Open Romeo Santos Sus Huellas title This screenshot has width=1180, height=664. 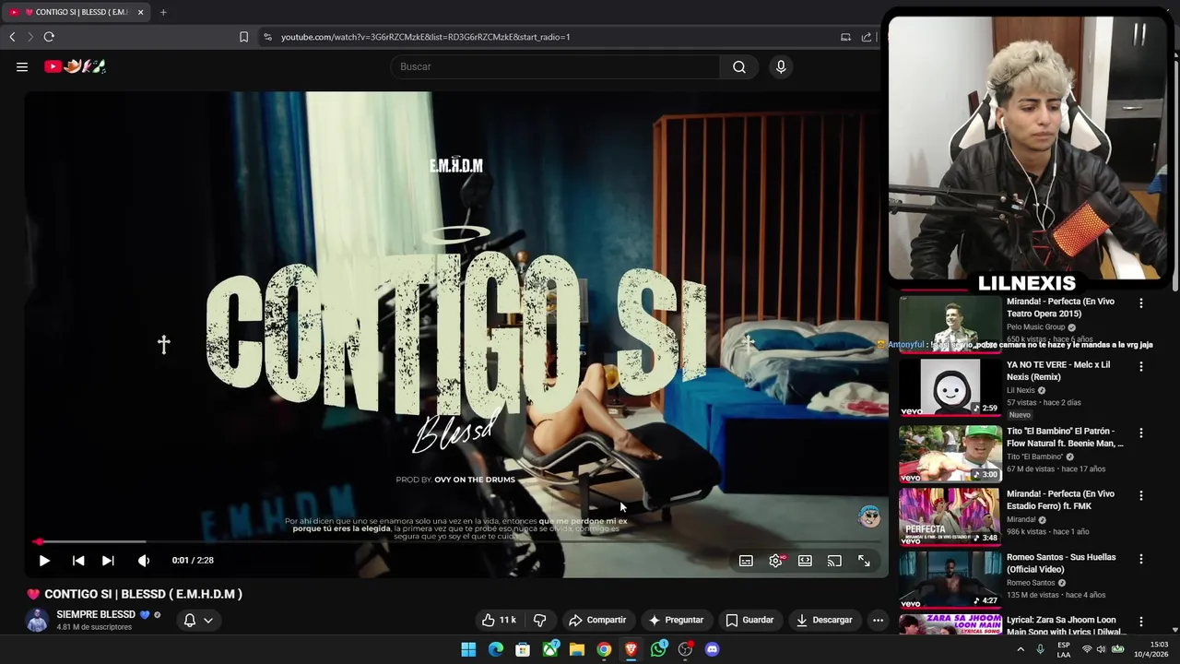[x=1061, y=563]
